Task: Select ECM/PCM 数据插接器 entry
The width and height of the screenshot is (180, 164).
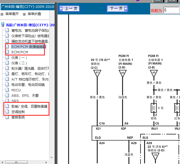Action: pyautogui.click(x=29, y=47)
